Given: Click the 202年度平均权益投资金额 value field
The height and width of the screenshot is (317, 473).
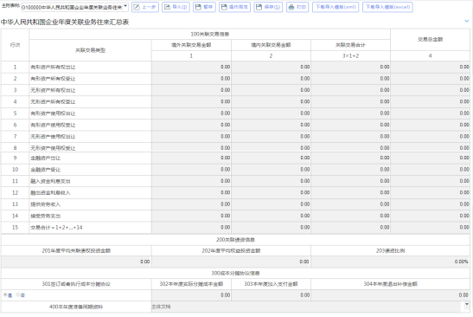Looking at the screenshot, I should (231, 262).
